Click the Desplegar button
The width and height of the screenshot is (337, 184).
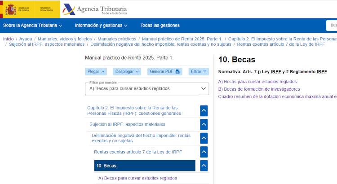(x=127, y=71)
